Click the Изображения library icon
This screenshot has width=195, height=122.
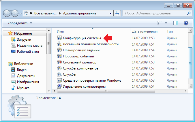point(13,82)
